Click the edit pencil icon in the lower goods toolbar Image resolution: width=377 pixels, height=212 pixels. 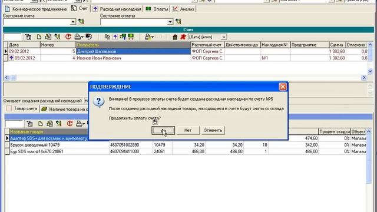[59, 124]
